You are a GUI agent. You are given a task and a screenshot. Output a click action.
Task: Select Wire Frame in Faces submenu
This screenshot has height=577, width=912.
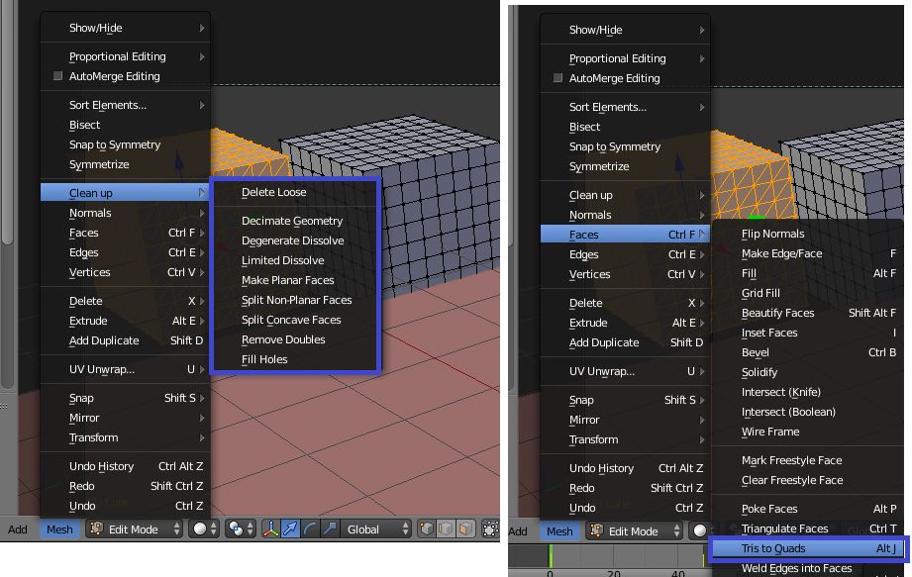(808, 432)
